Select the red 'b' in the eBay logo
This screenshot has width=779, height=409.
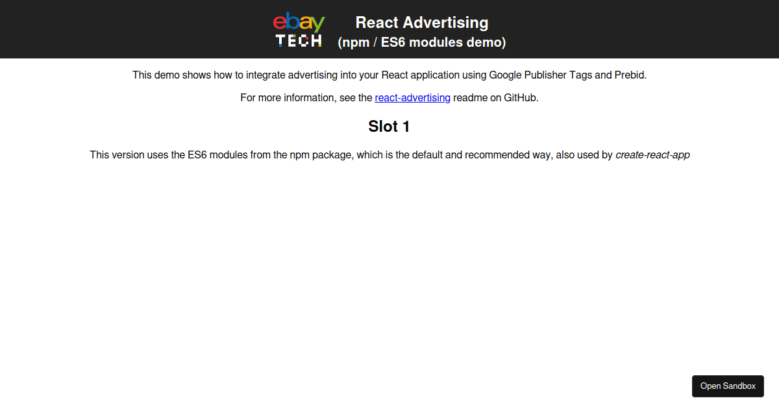point(293,21)
